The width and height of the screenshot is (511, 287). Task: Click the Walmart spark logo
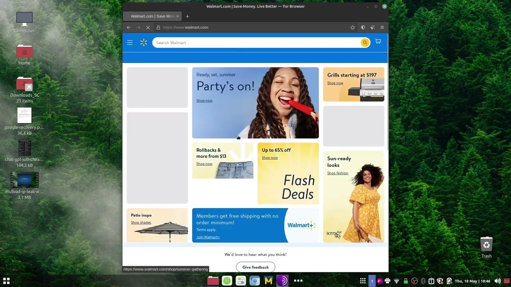144,43
